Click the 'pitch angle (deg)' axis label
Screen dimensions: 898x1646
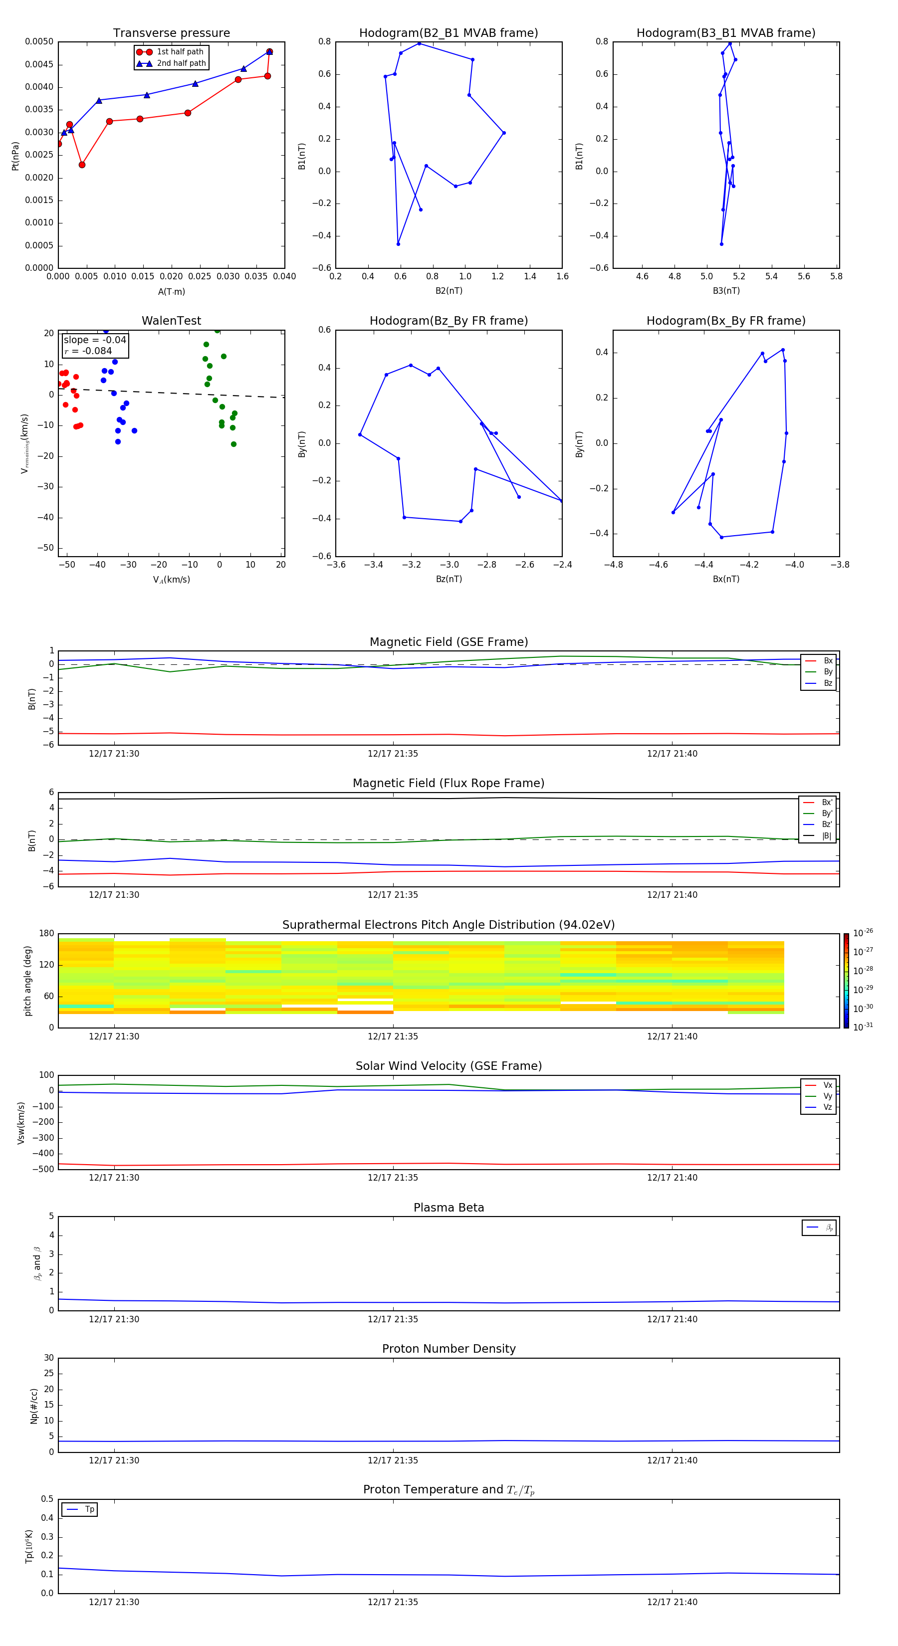(28, 981)
